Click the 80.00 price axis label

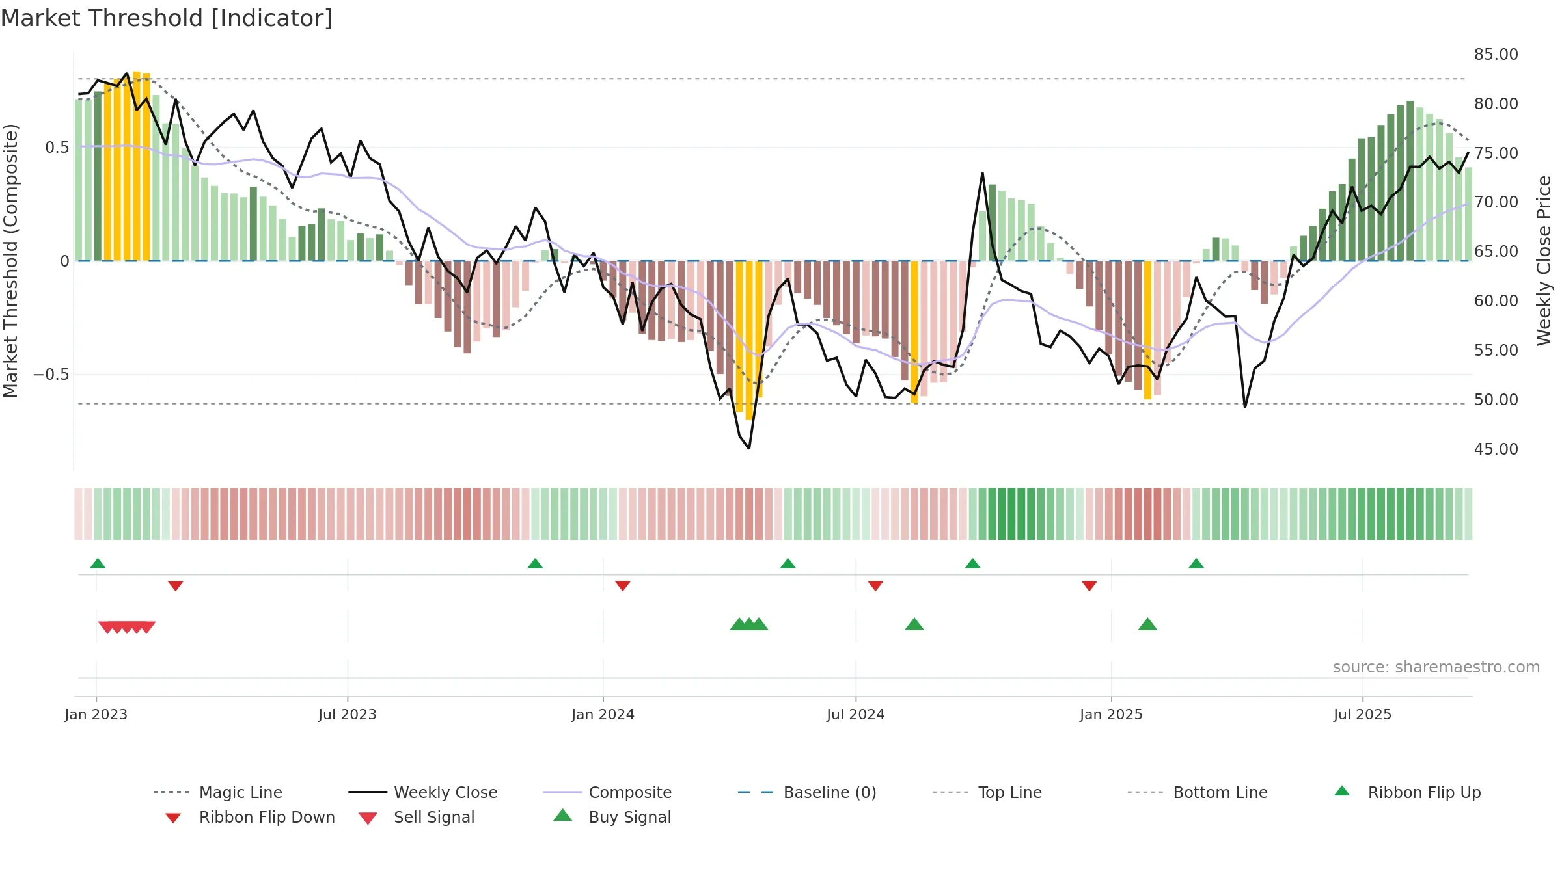[1496, 104]
